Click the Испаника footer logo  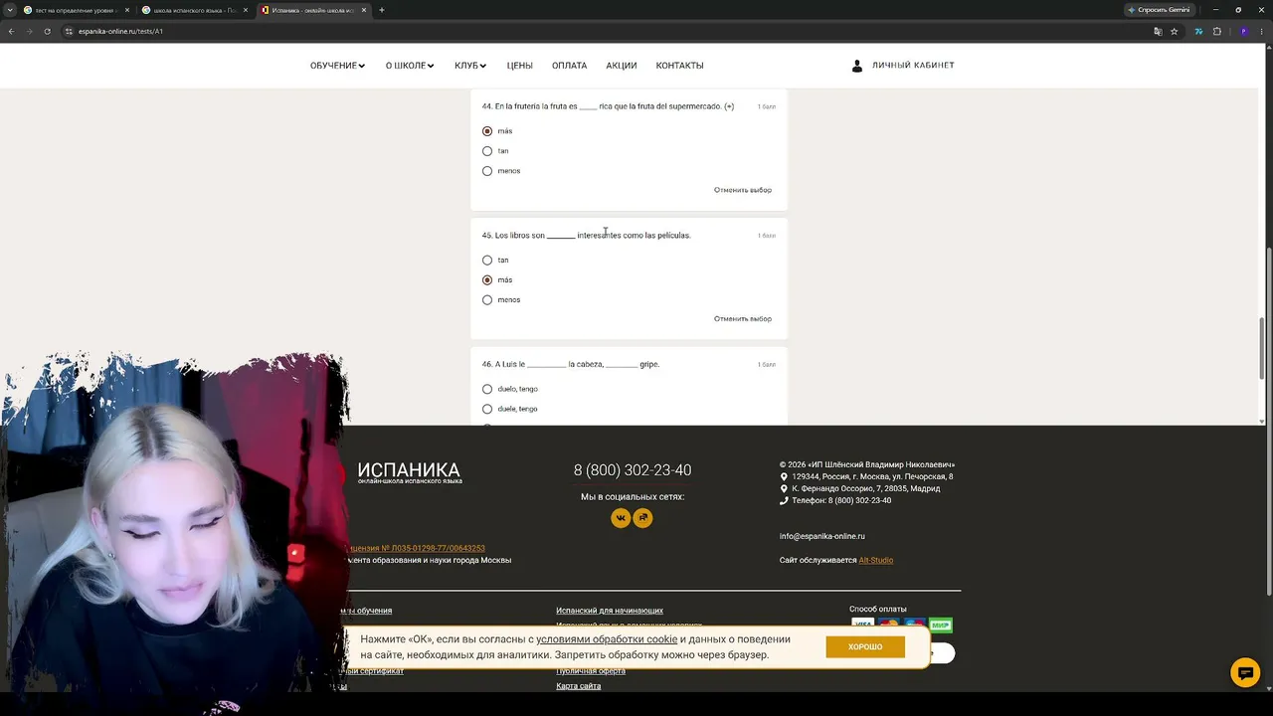(x=409, y=472)
